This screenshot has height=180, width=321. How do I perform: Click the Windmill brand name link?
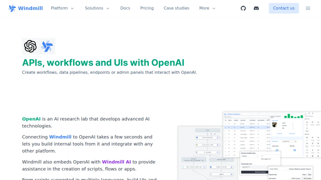(x=30, y=8)
